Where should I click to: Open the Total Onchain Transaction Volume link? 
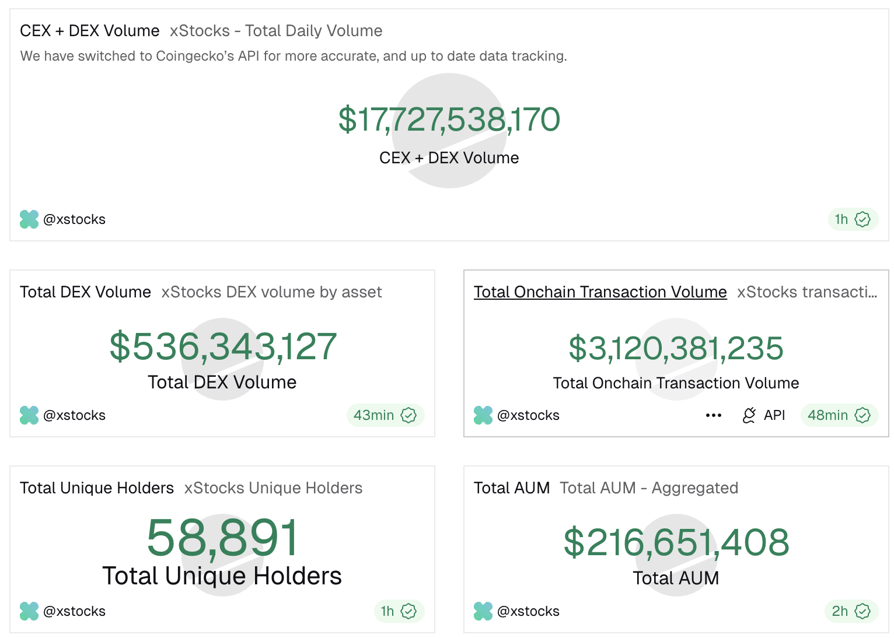point(600,292)
